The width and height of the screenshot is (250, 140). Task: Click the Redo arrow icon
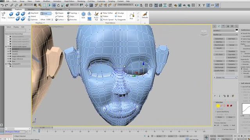(6, 5)
